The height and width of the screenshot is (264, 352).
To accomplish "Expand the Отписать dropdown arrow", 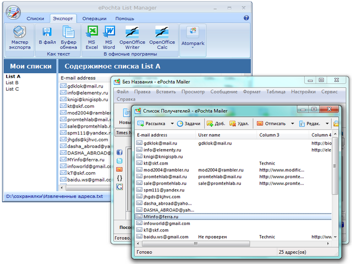I will pyautogui.click(x=292, y=123).
